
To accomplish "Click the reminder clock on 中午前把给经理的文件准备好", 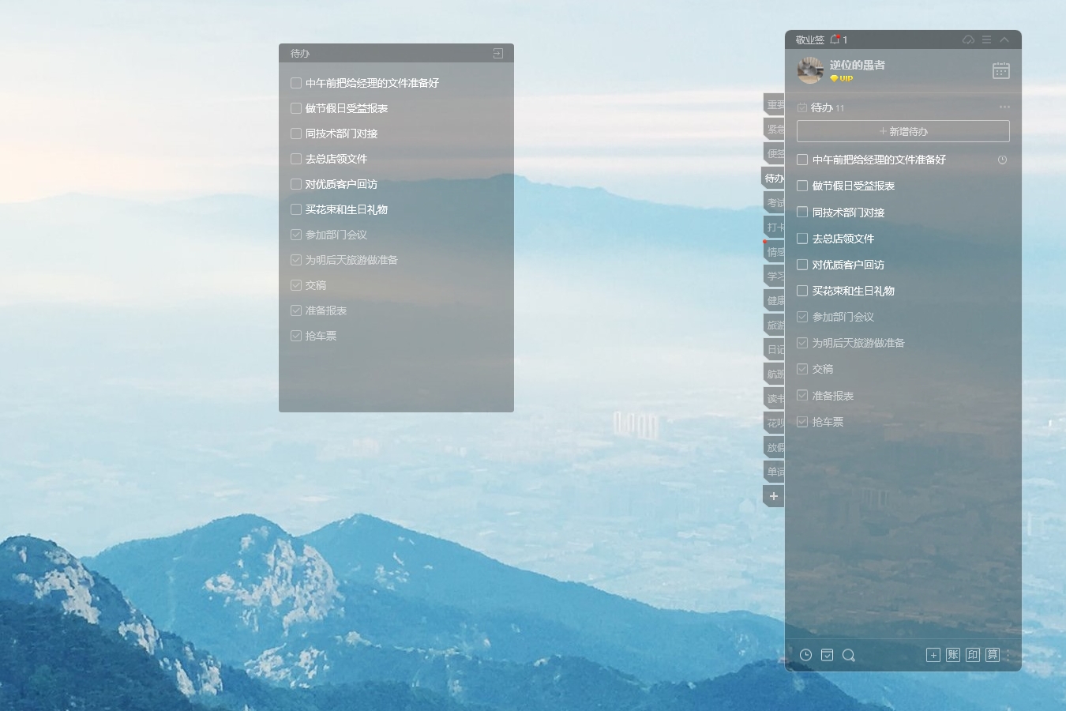I will pos(1002,160).
